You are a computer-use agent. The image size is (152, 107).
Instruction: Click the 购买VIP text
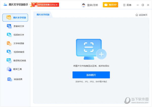tap(113, 5)
